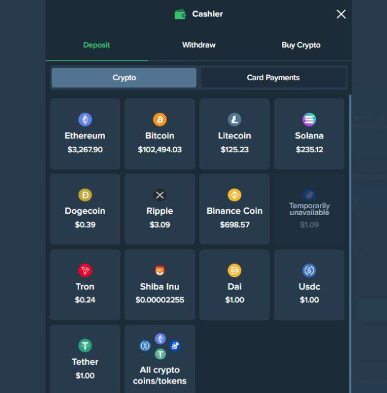Click the Shiba Inu icon

coord(160,270)
